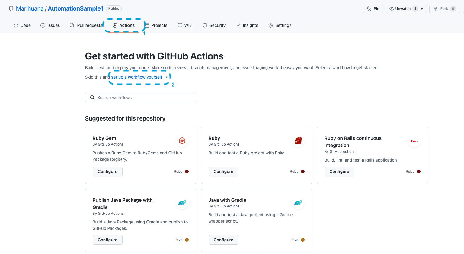
Task: Focus the Search workflows field
Action: [x=141, y=98]
